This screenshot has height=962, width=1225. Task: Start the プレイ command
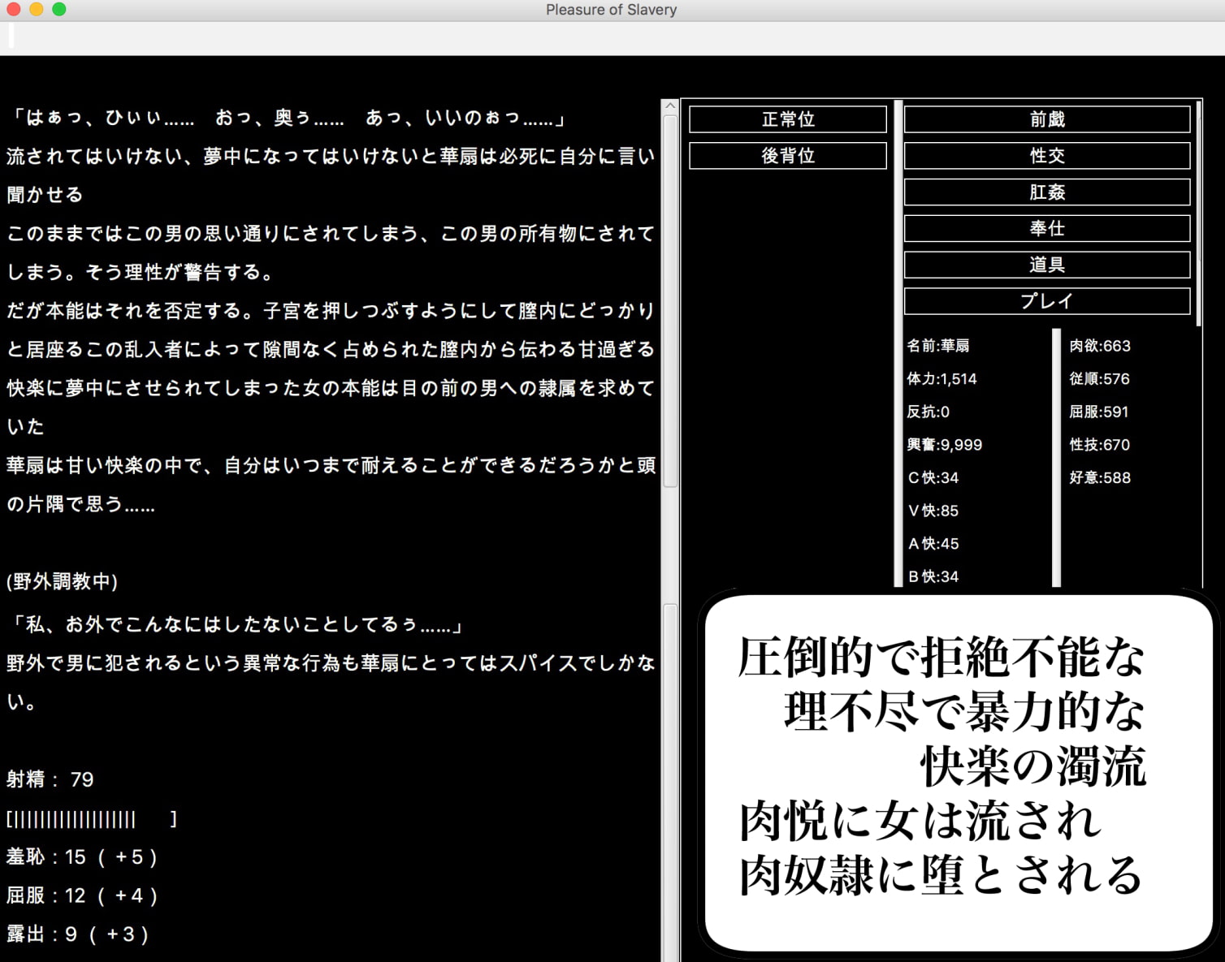click(x=1047, y=300)
